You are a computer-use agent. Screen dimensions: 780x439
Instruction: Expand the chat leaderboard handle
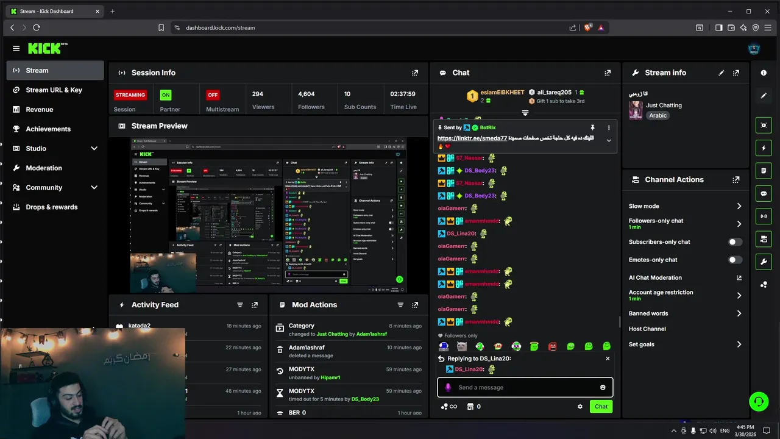point(525,113)
